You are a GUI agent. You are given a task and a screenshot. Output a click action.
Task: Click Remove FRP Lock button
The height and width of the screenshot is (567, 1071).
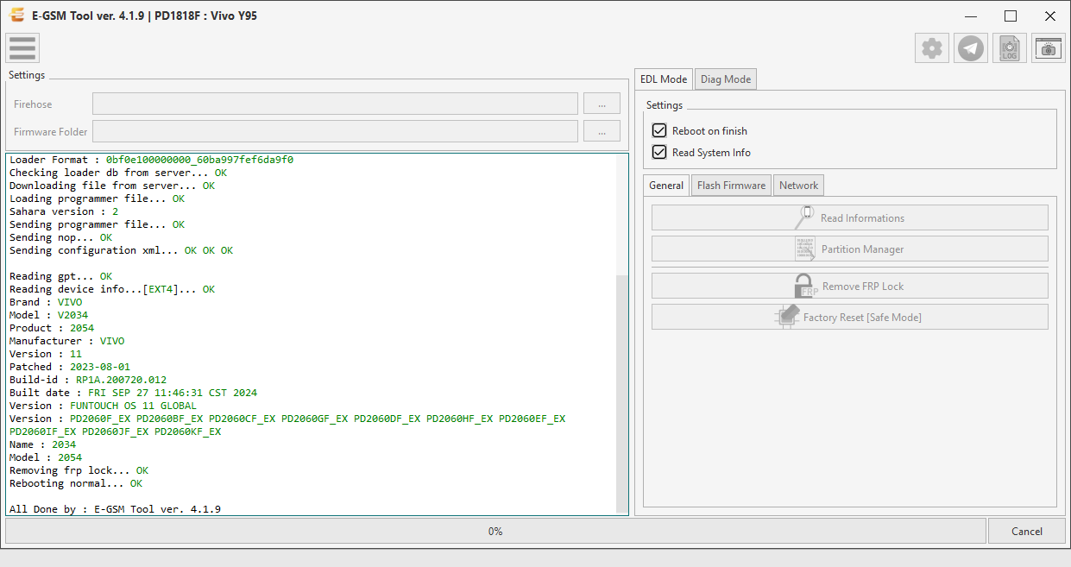click(850, 286)
